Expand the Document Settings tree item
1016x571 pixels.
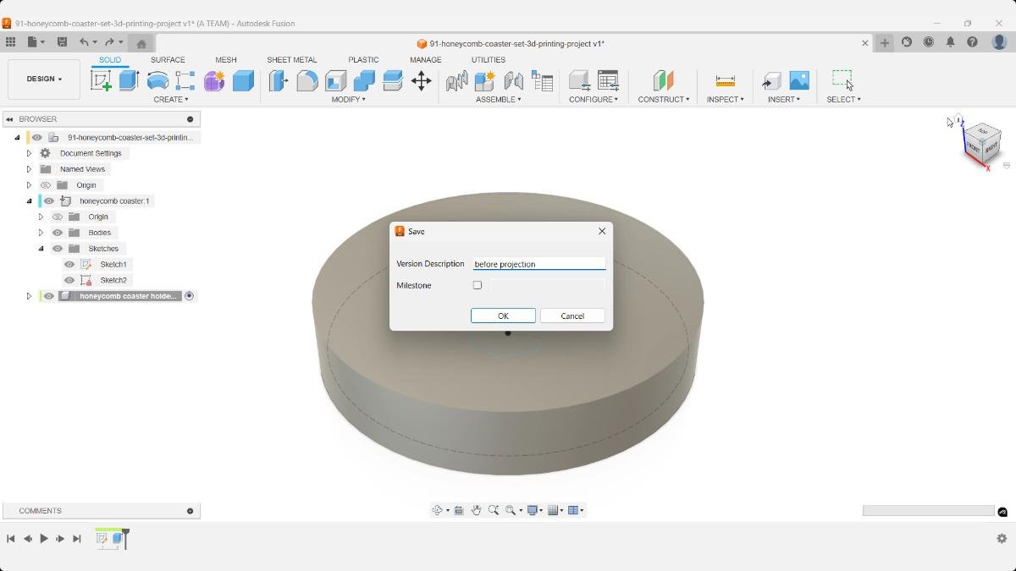(x=28, y=152)
